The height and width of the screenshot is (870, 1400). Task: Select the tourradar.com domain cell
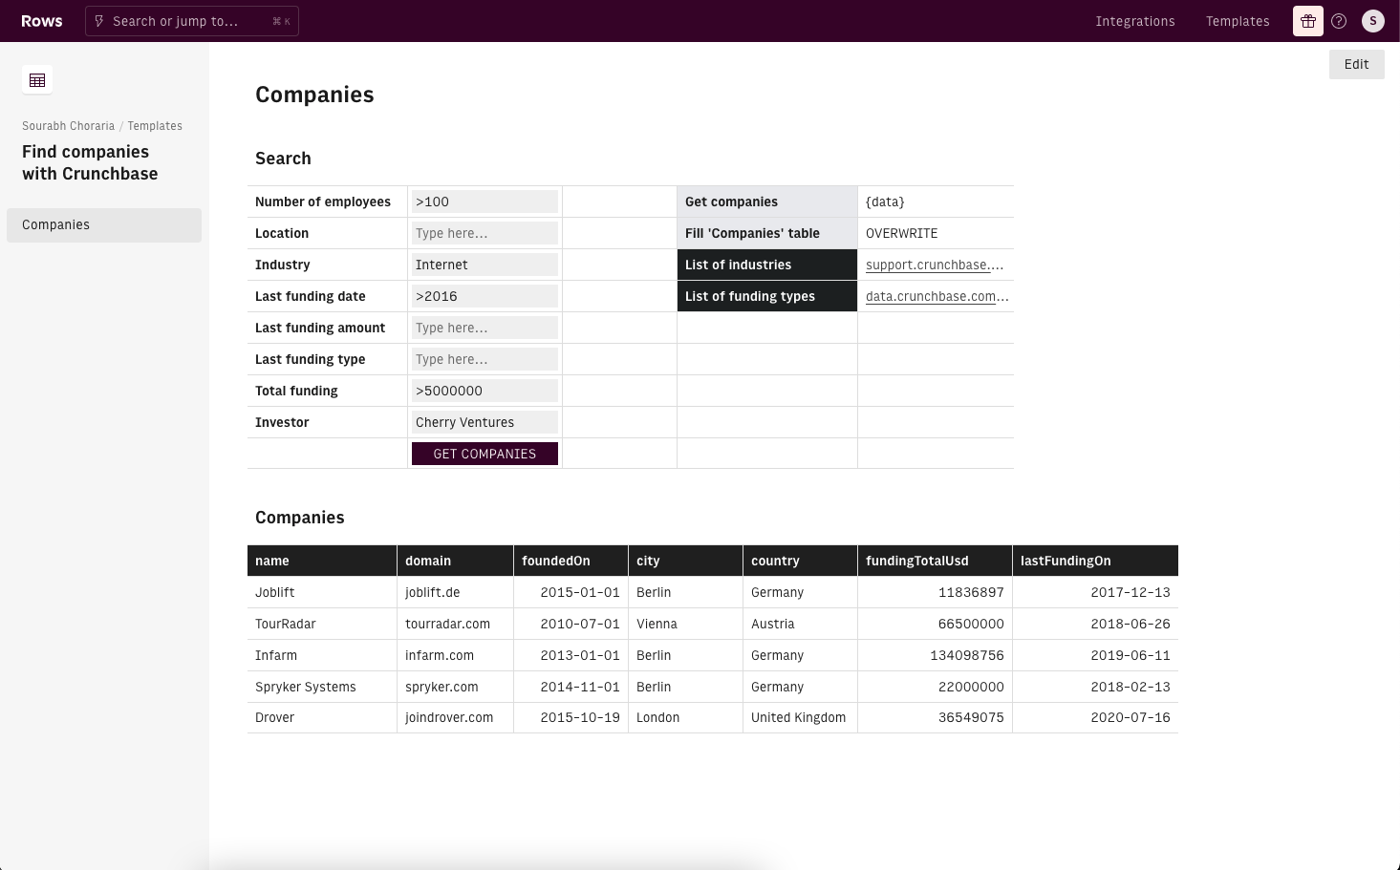tap(455, 624)
